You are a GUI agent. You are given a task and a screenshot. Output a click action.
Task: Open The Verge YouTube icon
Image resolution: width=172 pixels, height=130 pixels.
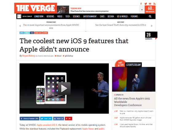[150, 4]
